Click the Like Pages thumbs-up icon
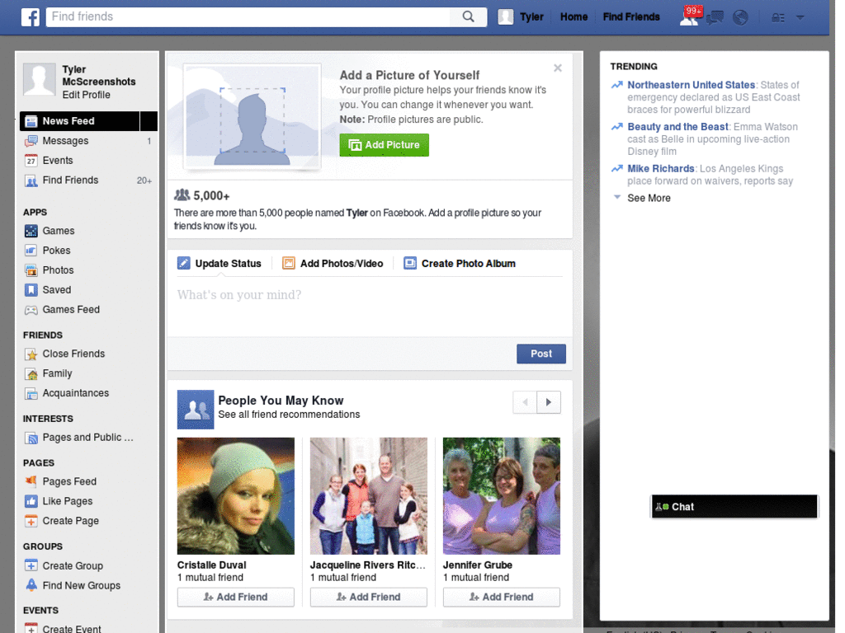 point(31,502)
